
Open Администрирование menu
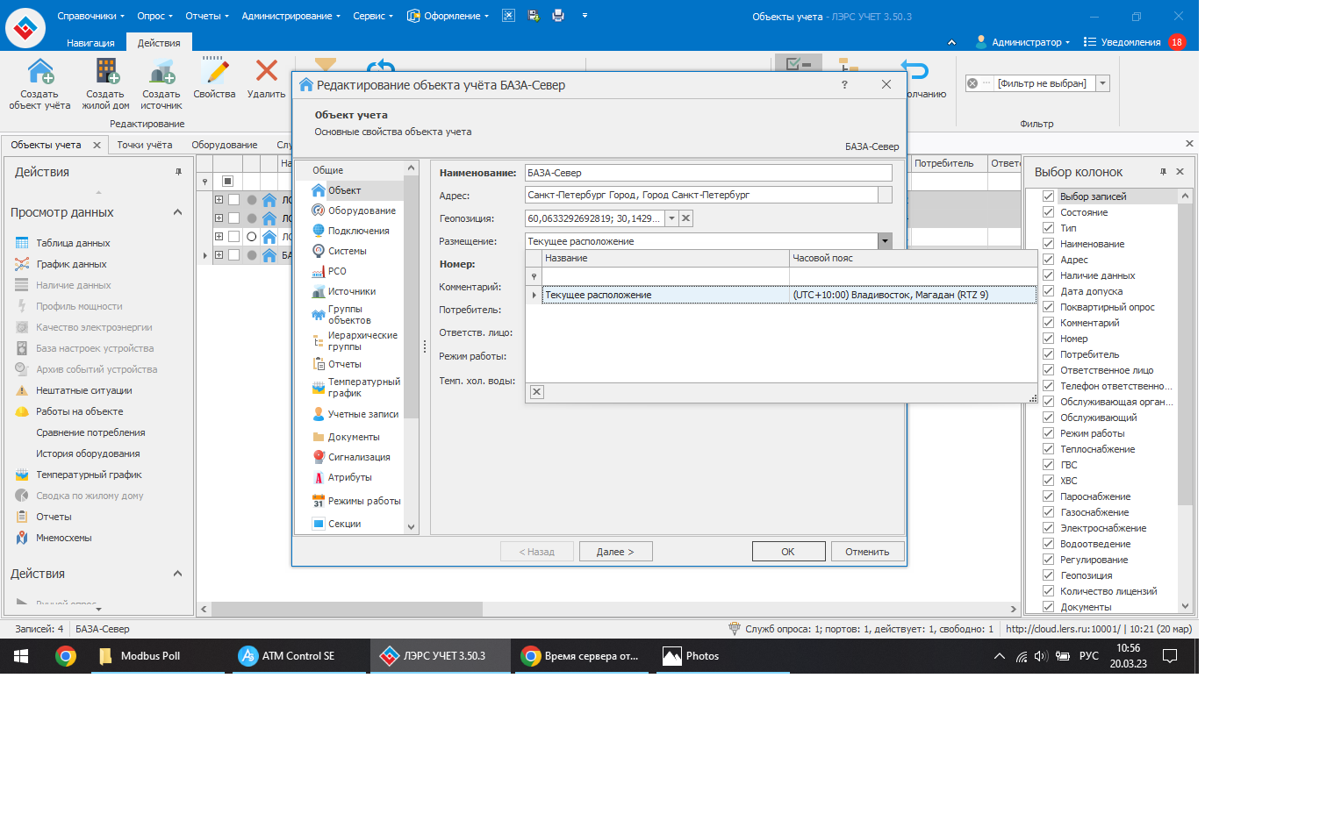coord(291,16)
